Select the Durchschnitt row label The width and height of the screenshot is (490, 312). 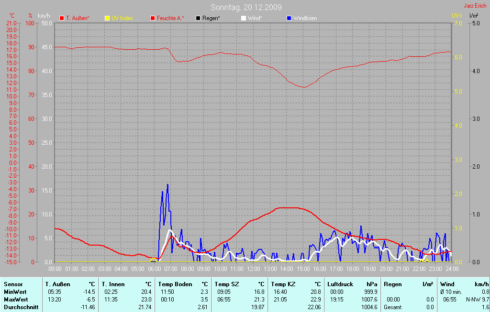click(21, 307)
